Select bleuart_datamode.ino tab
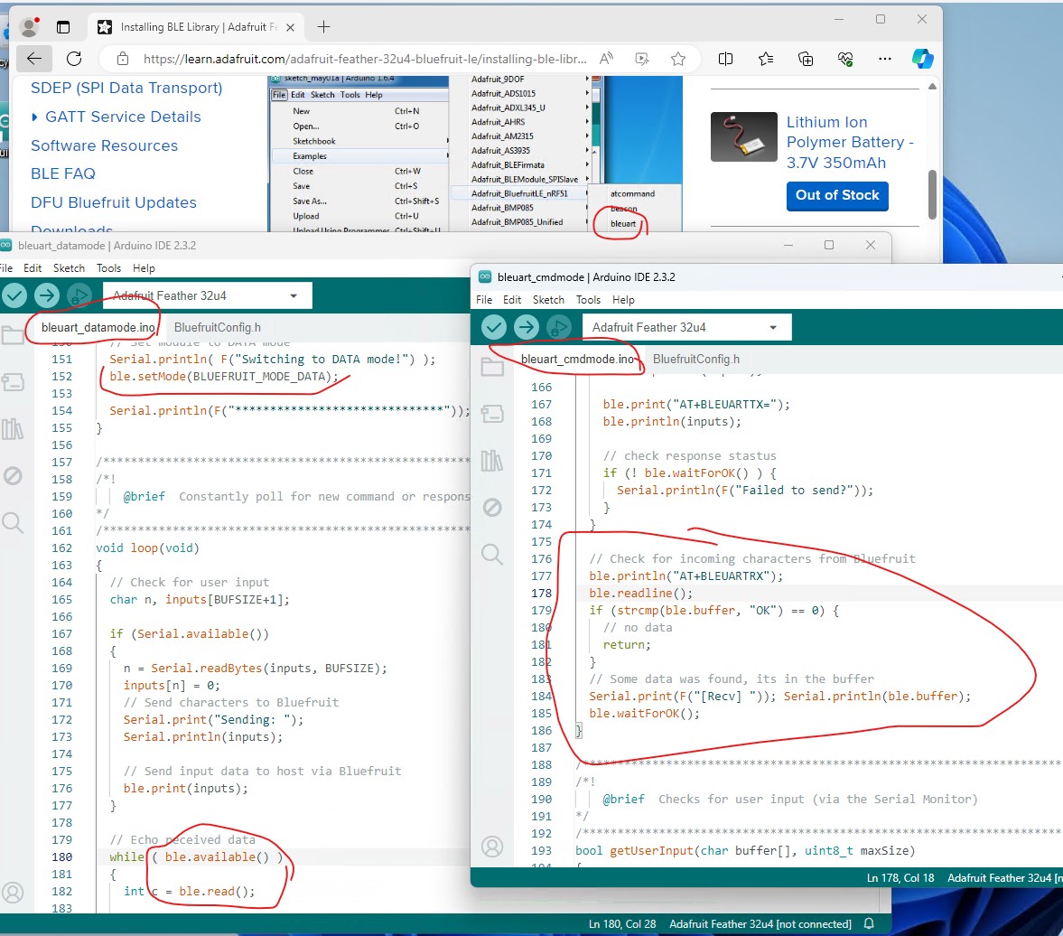 coord(98,328)
